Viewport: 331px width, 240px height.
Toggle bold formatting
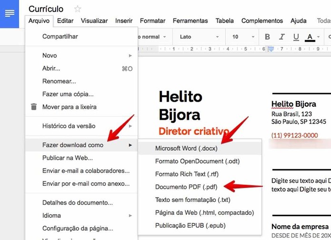click(267, 37)
